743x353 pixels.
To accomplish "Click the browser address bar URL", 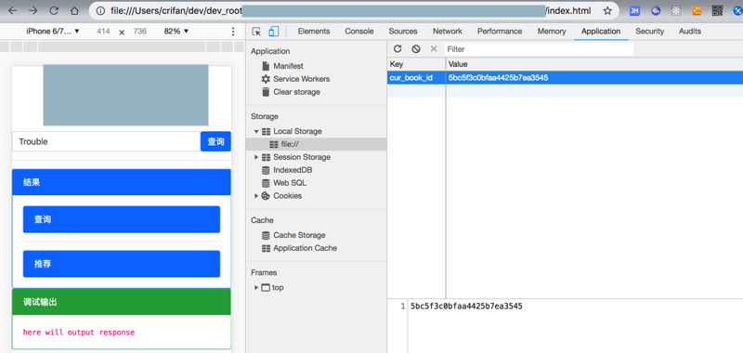I will click(x=351, y=10).
